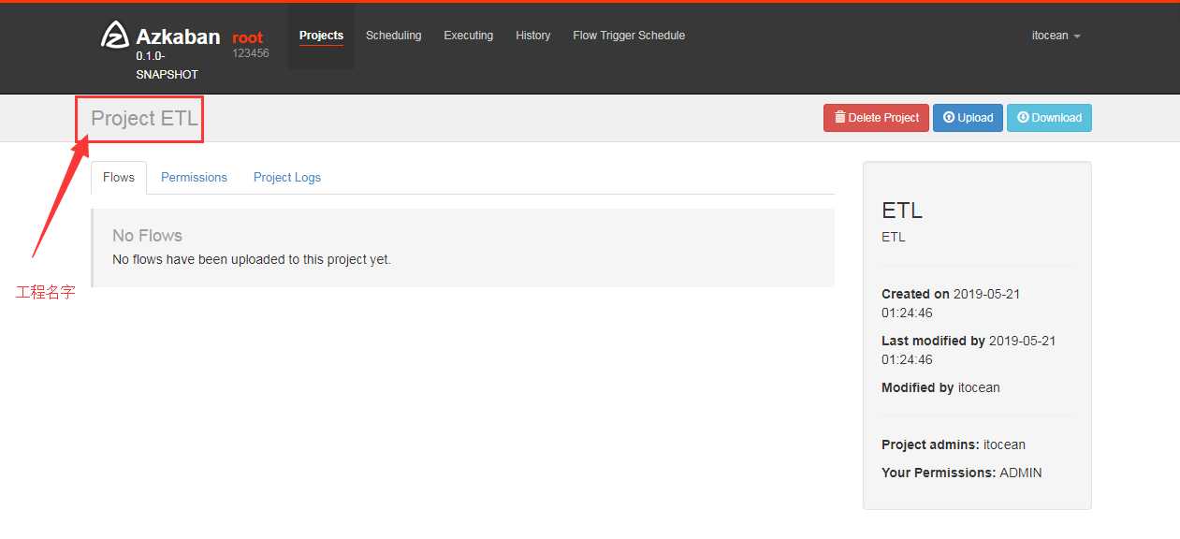
Task: Click the Project ETL heading
Action: click(x=144, y=119)
